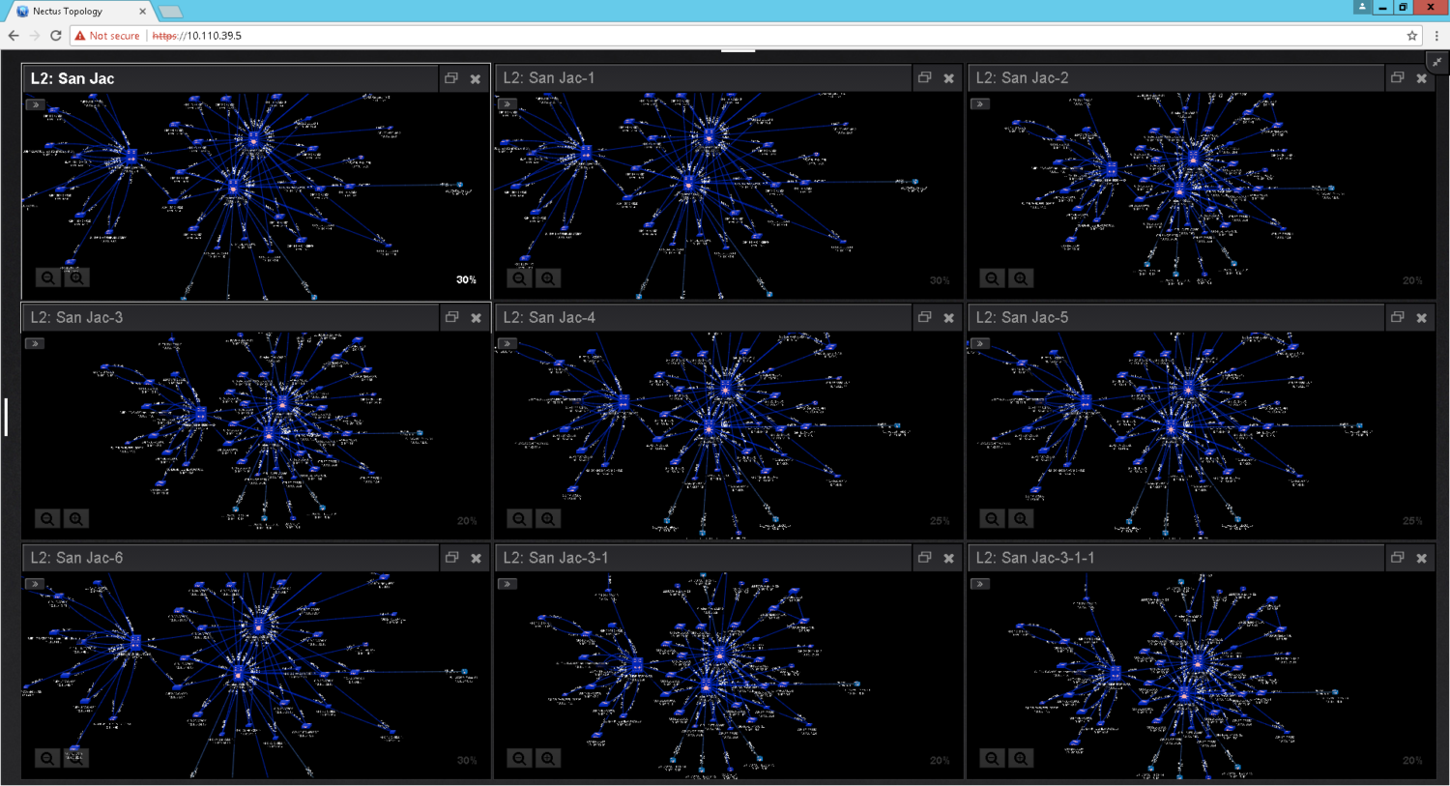This screenshot has height=786, width=1450.
Task: Toggle the side panel arrow in San Jac
Action: [35, 103]
